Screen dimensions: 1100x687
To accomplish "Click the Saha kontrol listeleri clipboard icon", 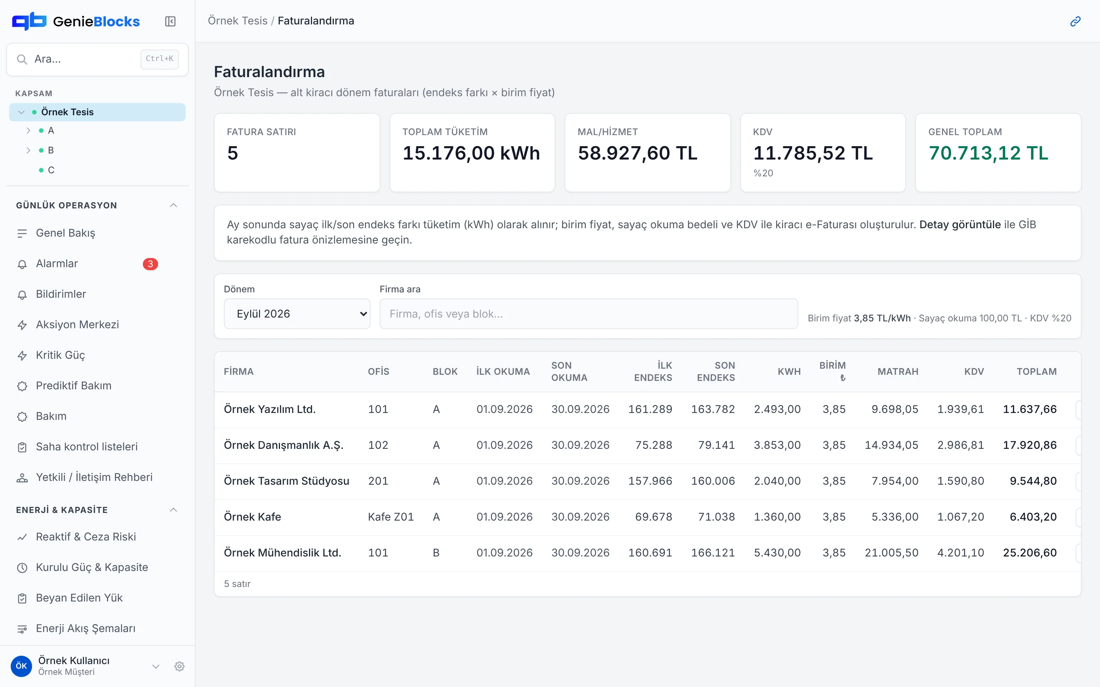I will pos(22,447).
